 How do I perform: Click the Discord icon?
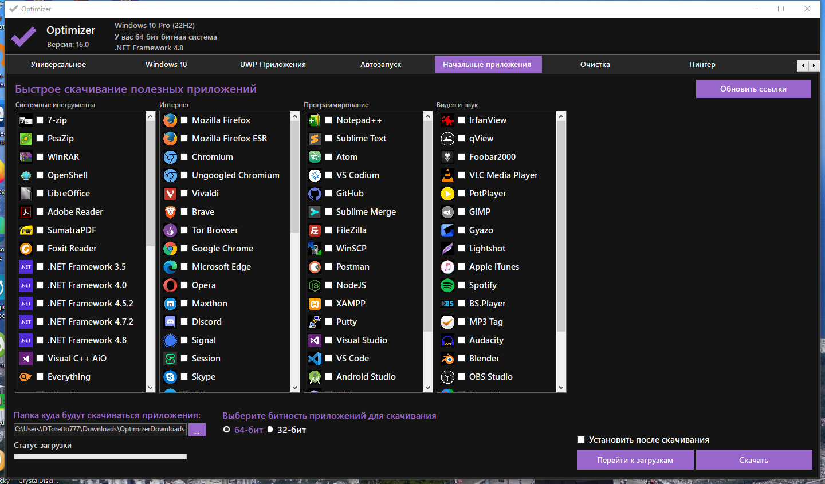[x=170, y=322]
